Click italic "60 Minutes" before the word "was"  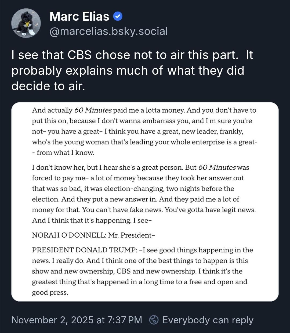217,167
